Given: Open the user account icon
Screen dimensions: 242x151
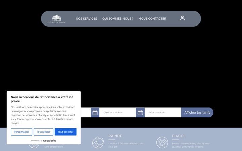Looking at the screenshot, I should (182, 18).
